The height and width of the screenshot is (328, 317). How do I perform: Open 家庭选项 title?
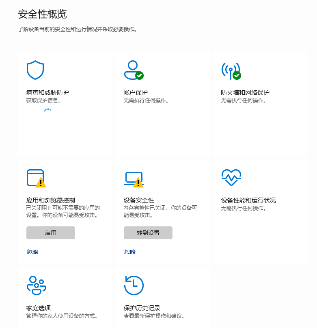(39, 308)
